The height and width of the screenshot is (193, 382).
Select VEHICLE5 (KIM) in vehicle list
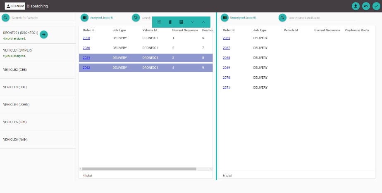(x=38, y=122)
